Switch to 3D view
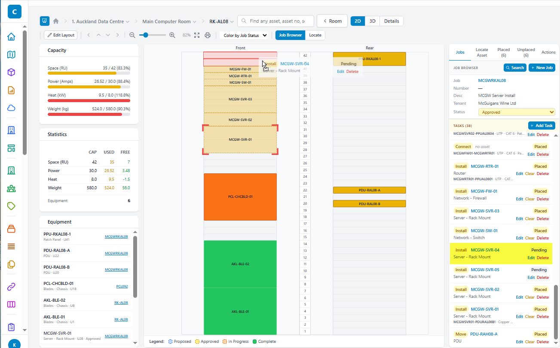Screen dimensions: 560x348 [x=372, y=21]
